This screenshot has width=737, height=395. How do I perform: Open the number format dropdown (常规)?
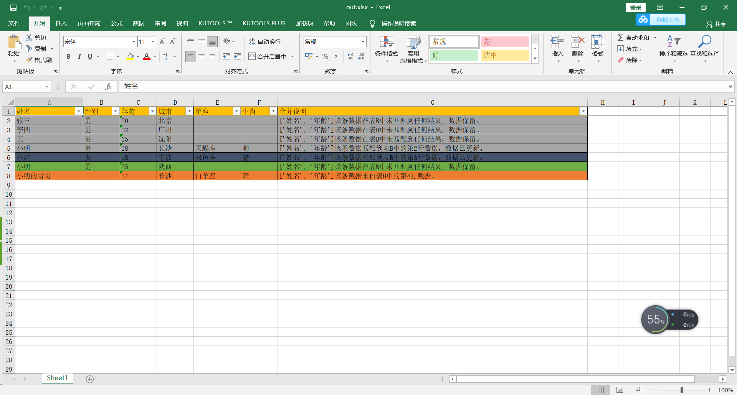[x=363, y=41]
